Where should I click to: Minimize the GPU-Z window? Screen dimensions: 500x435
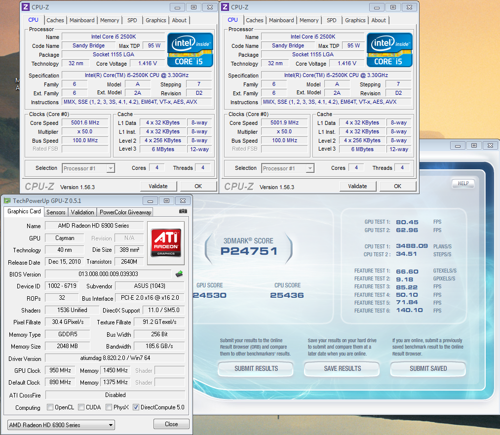[150, 200]
